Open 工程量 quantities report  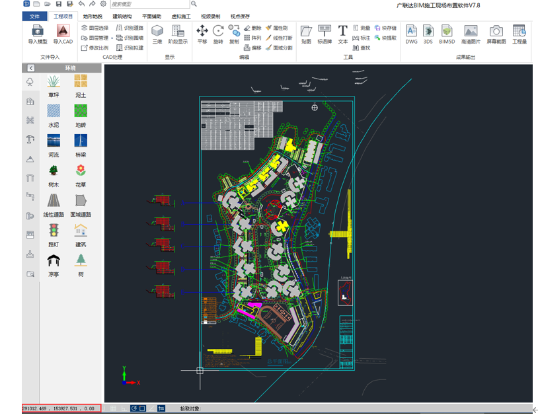point(519,34)
